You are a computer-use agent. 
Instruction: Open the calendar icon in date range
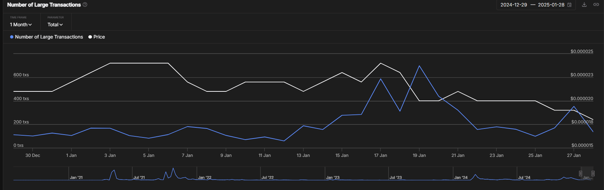pyautogui.click(x=569, y=5)
